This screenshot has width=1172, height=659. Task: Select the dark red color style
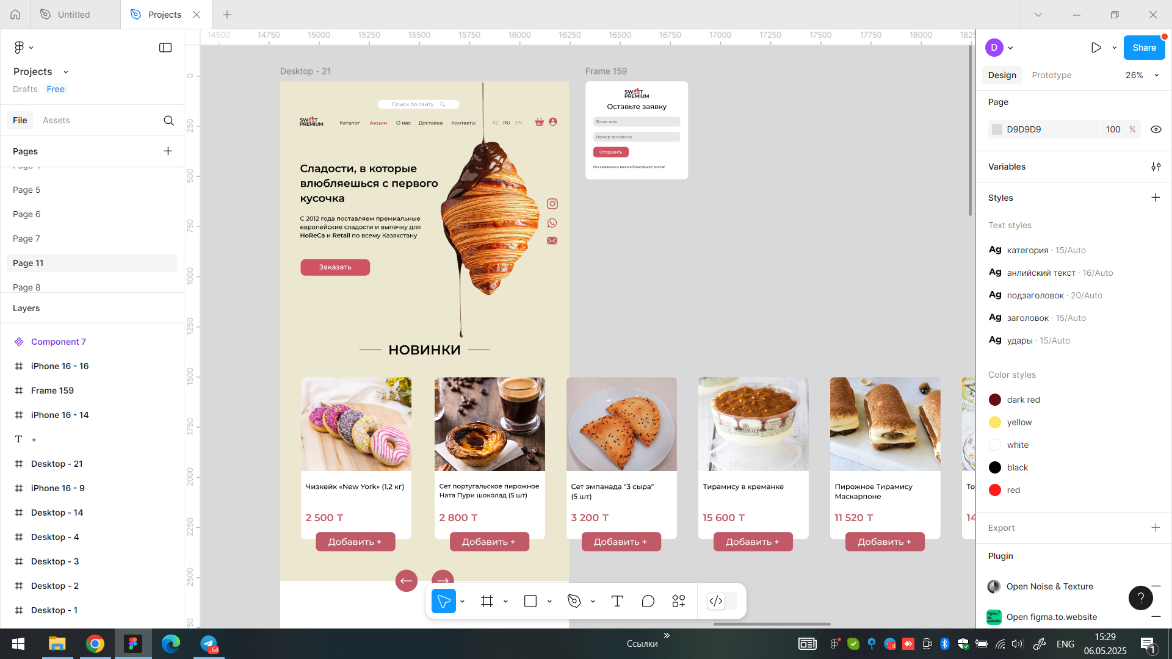(x=1014, y=400)
